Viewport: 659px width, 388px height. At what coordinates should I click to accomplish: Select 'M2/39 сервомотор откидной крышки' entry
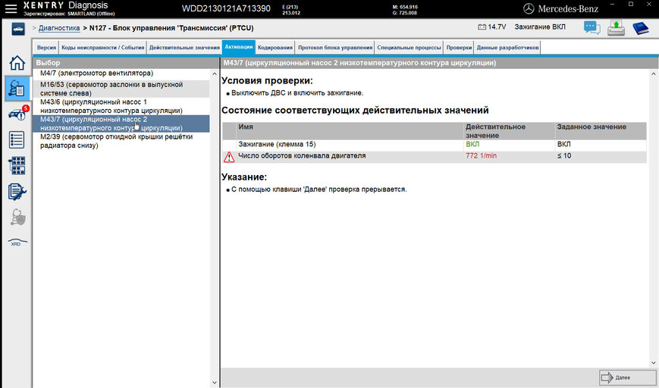click(x=121, y=141)
